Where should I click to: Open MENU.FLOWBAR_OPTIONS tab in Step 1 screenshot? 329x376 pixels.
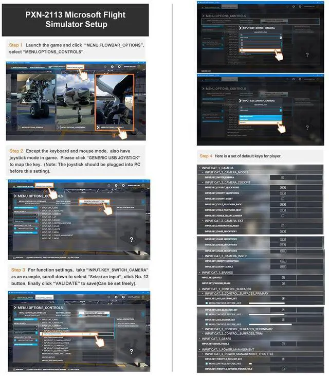point(75,67)
